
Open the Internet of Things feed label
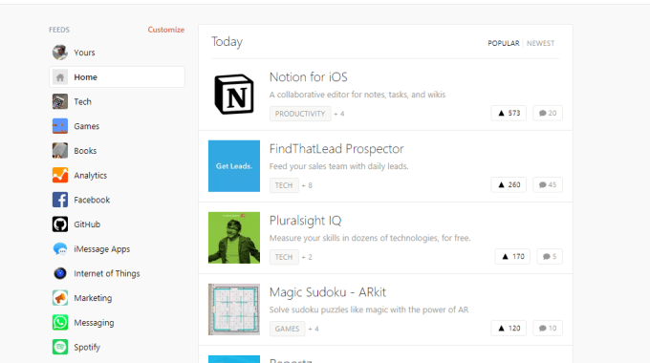[x=106, y=273]
